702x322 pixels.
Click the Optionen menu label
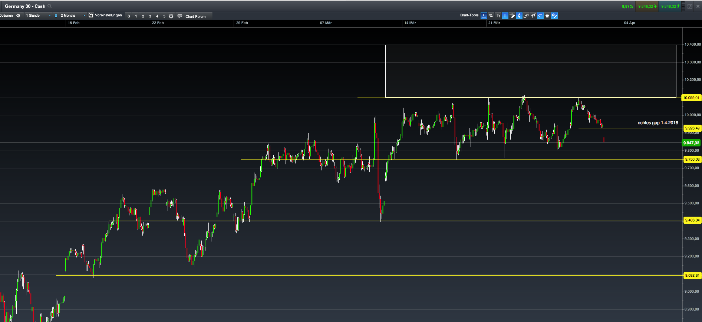pos(6,16)
